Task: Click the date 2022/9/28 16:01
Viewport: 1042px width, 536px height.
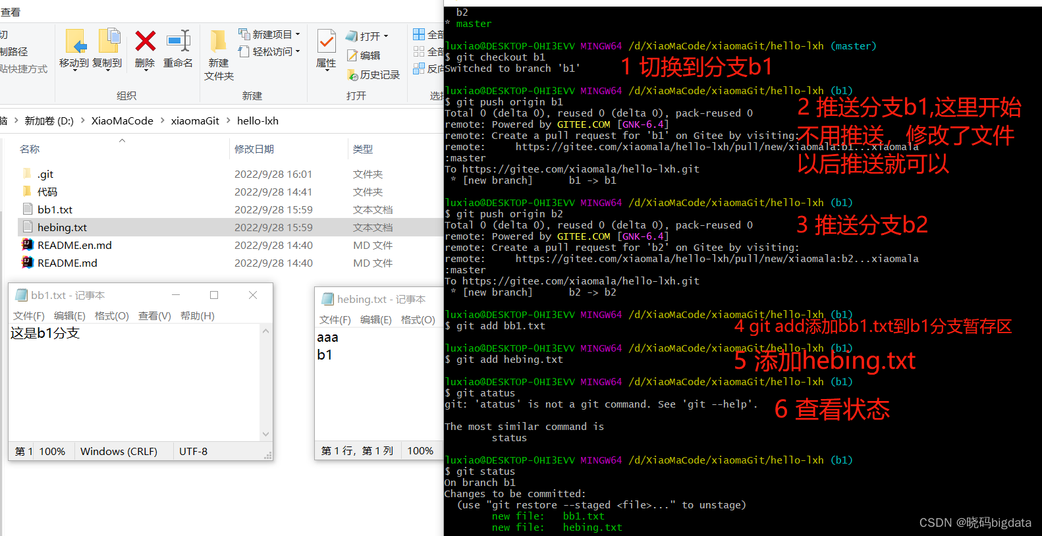Action: pos(273,174)
